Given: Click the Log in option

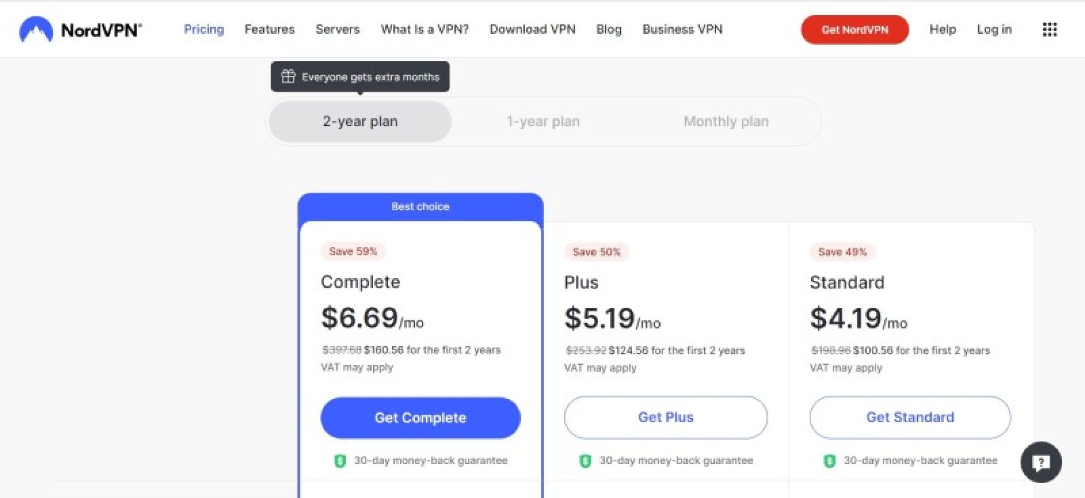Looking at the screenshot, I should [994, 30].
